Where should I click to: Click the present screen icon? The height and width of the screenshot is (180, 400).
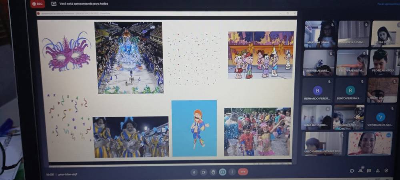coord(223,172)
